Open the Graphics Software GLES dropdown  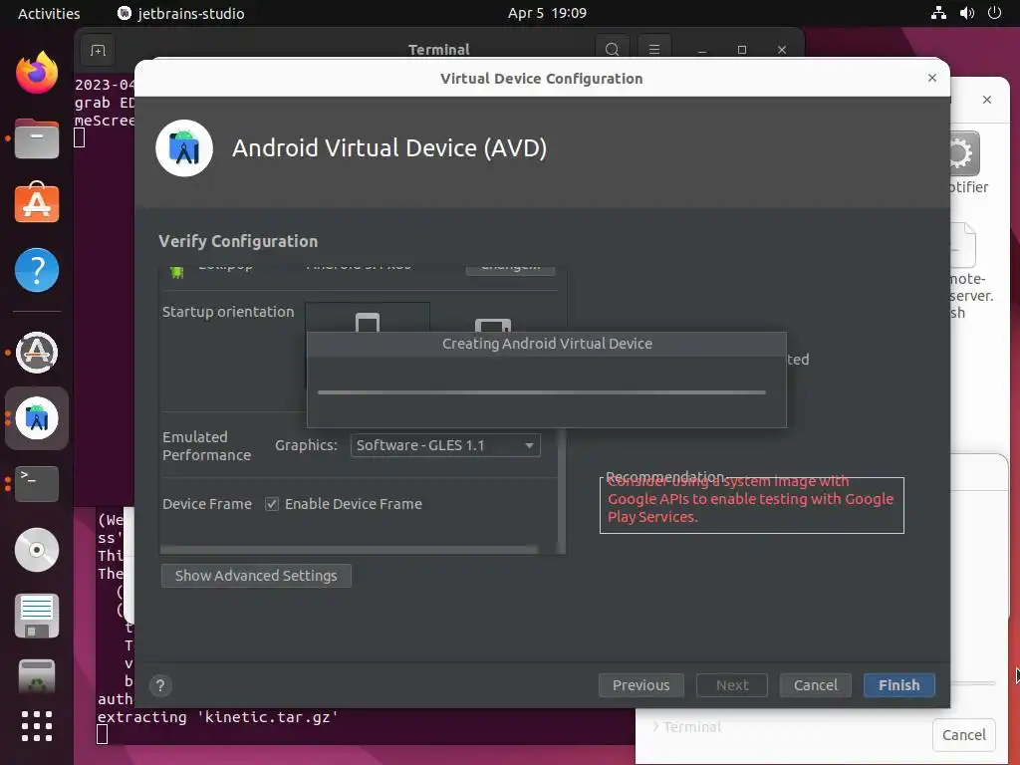coord(445,445)
